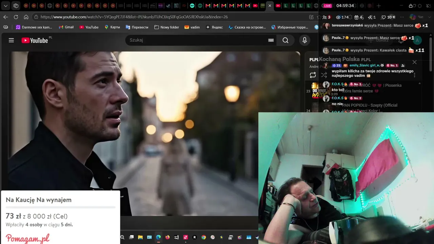Click the stream timer 04:59:34
The height and width of the screenshot is (244, 434).
[345, 6]
